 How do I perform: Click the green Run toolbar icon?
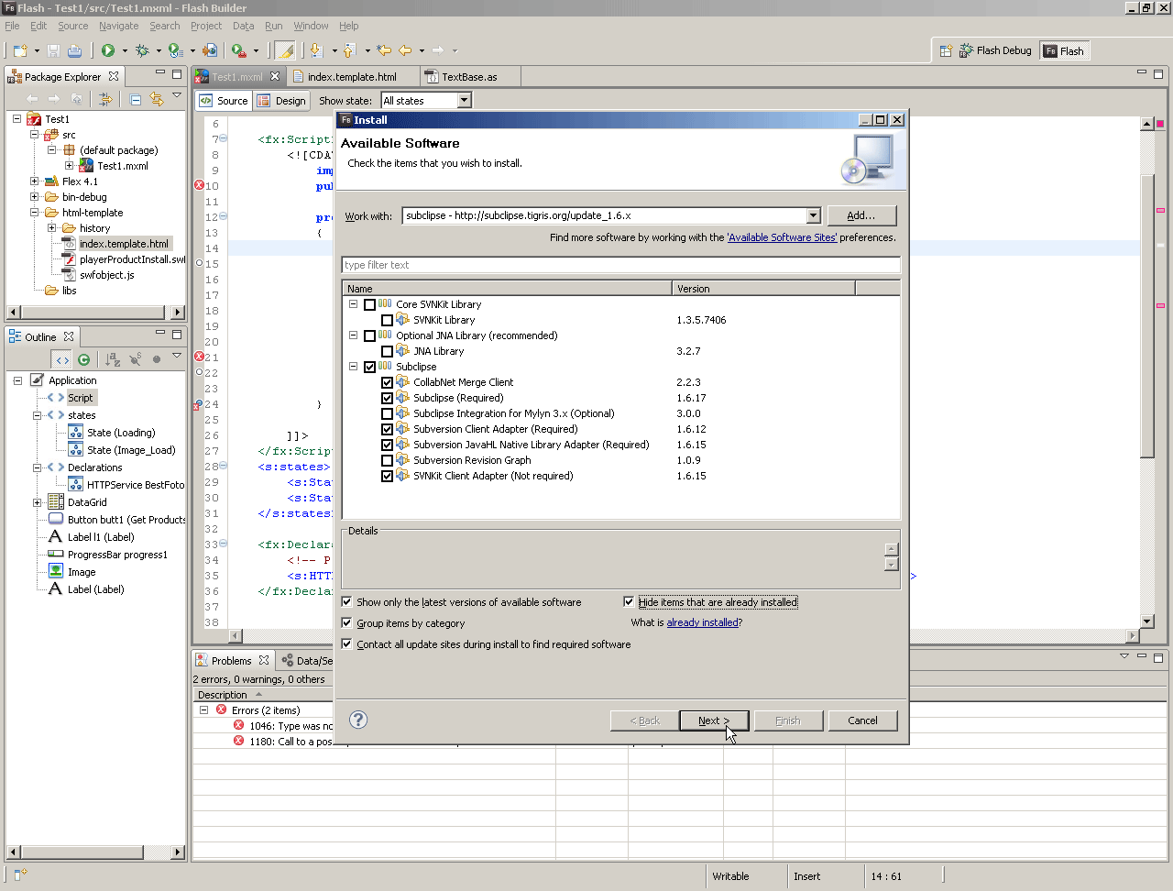pyautogui.click(x=108, y=50)
